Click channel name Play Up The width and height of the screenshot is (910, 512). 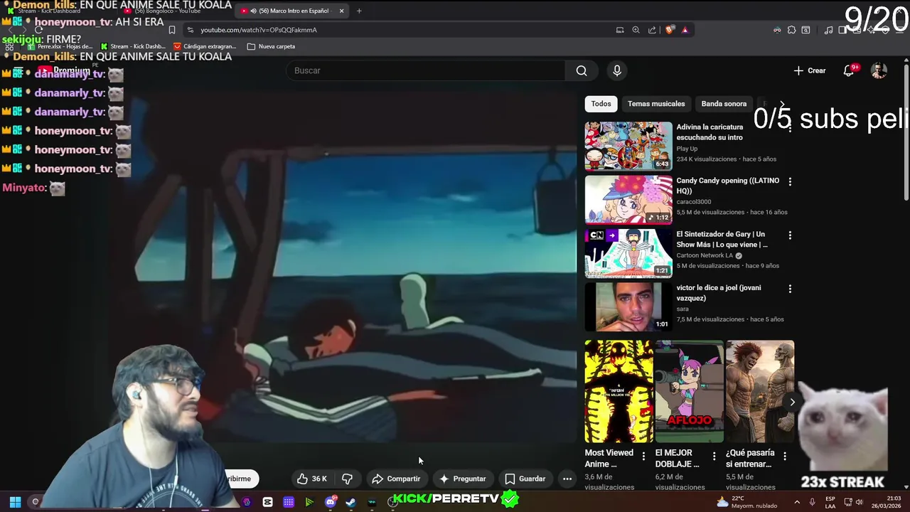pyautogui.click(x=687, y=149)
